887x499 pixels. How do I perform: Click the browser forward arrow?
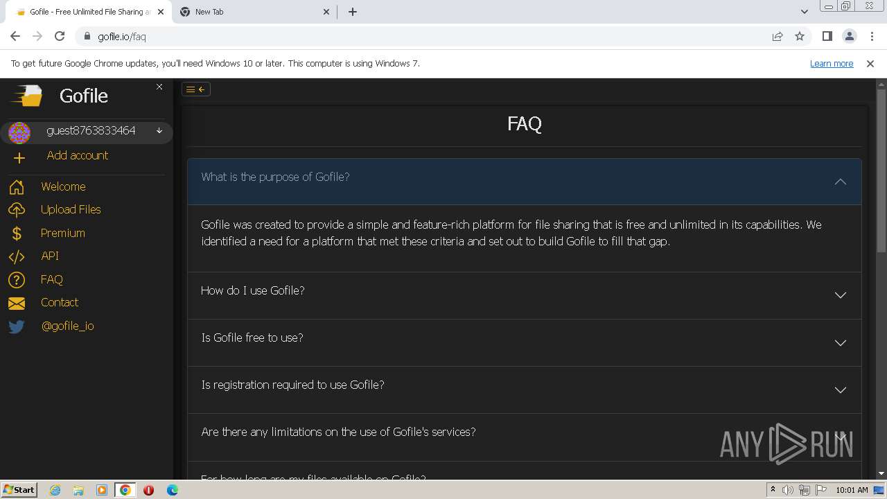point(37,36)
